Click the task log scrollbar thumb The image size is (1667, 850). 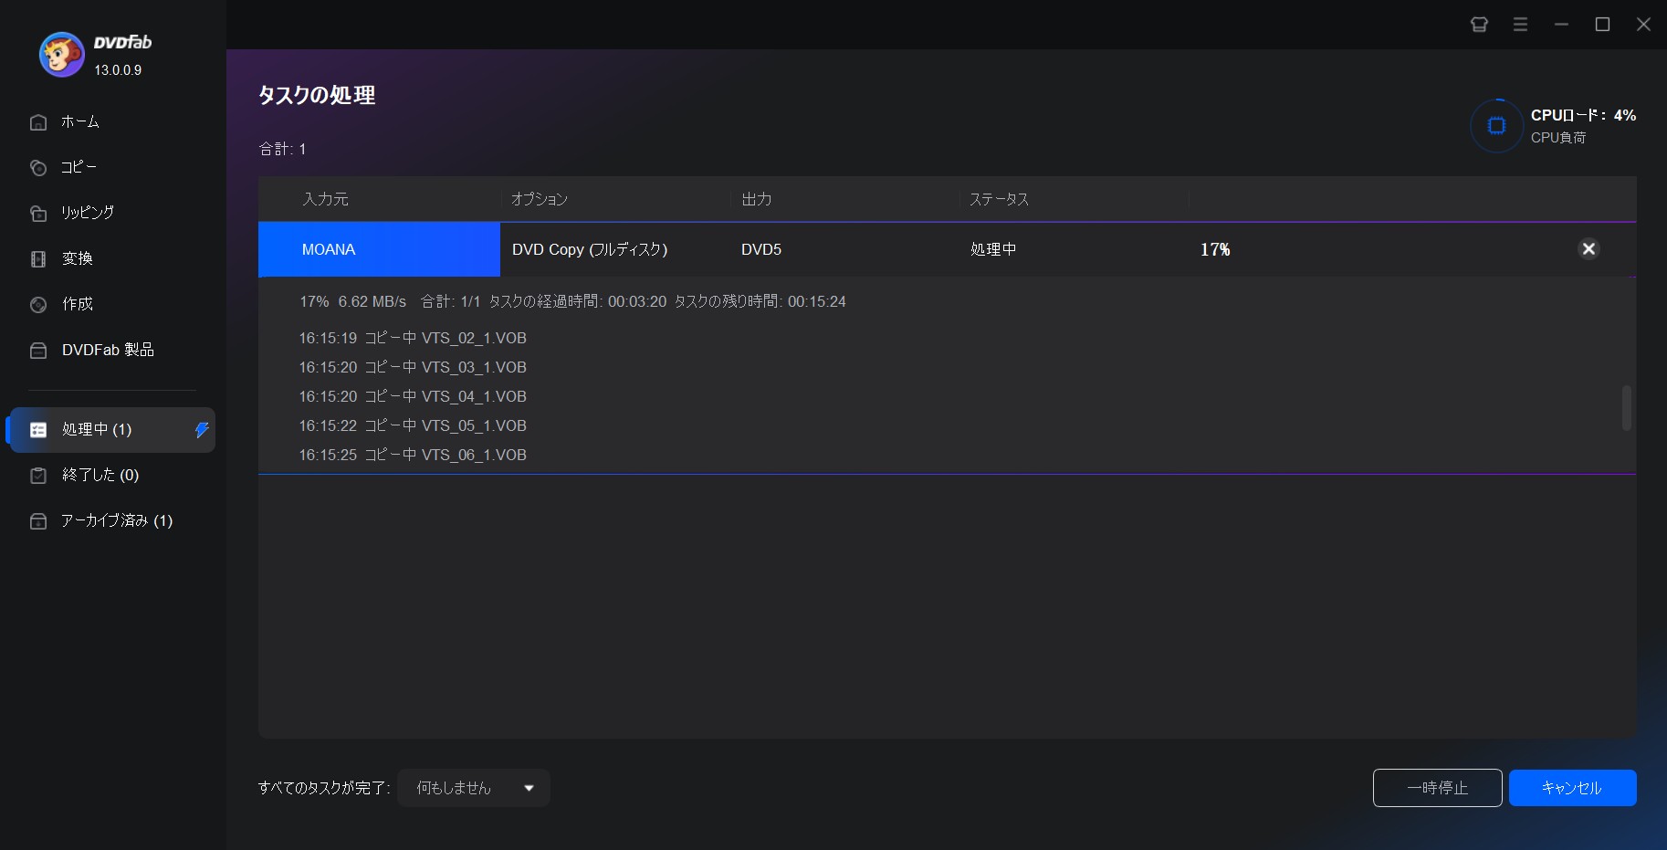pos(1626,407)
